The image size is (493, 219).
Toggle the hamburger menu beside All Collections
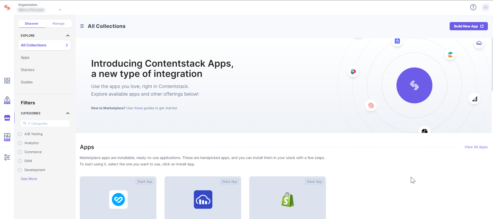pyautogui.click(x=82, y=26)
